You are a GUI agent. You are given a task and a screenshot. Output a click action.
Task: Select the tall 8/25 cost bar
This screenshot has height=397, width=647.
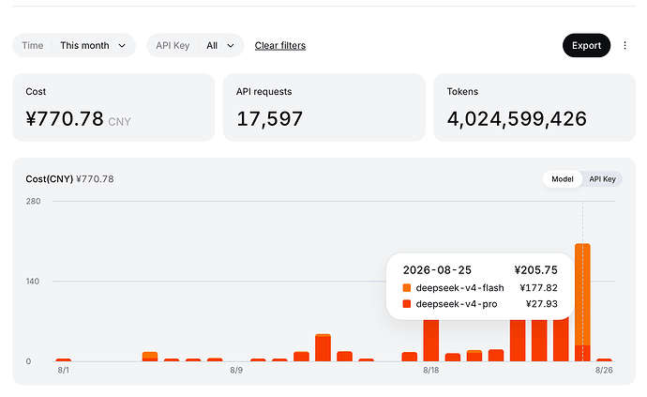click(x=582, y=302)
